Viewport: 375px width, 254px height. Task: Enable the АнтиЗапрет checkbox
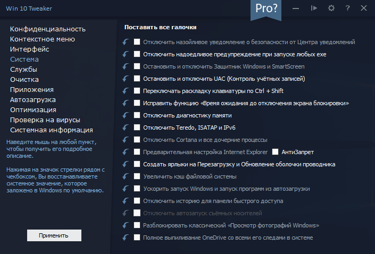[276, 152]
